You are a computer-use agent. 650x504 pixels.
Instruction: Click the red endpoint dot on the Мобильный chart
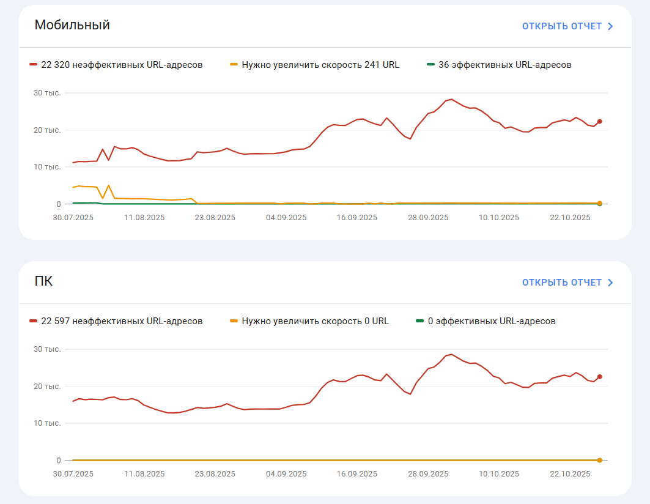point(600,122)
